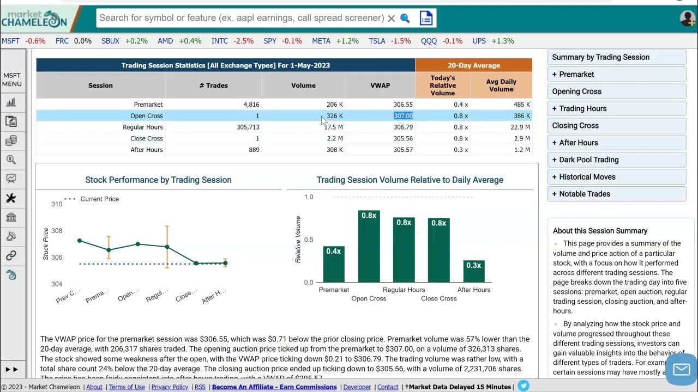Click Become An Affiliate - Earn Commissions

point(274,387)
